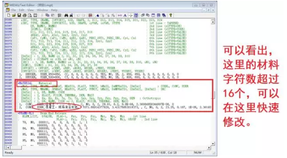This screenshot has width=287, height=158.
Task: Save the document with the floppy icon
Action: [19, 16]
